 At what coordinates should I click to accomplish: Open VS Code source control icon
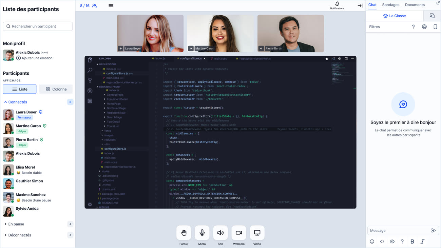click(x=90, y=80)
